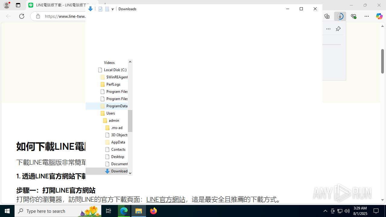Toggle the Edge Downloads toolbar button
Image resolution: width=386 pixels, height=217 pixels.
point(340,16)
